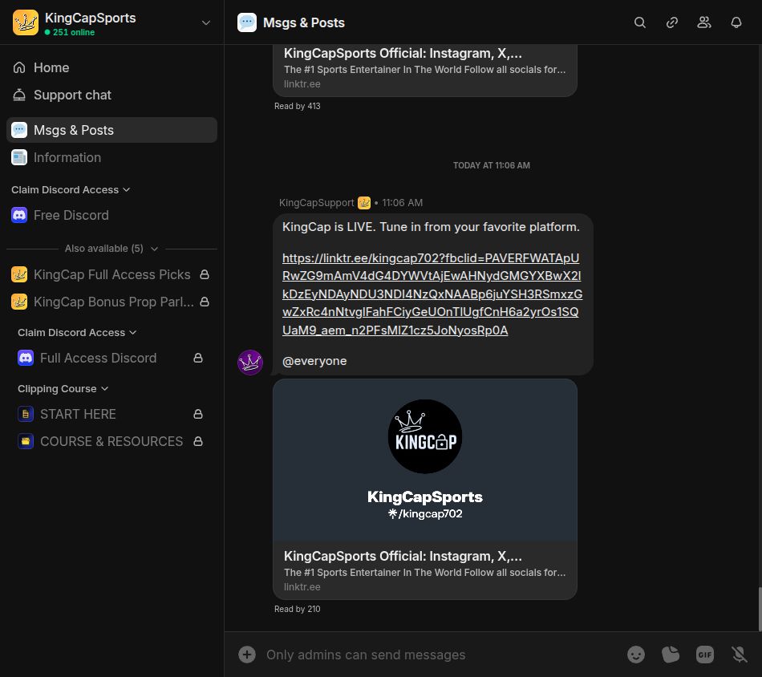The image size is (762, 677).
Task: Open COURSE & RESOURCES item
Action: 111,441
